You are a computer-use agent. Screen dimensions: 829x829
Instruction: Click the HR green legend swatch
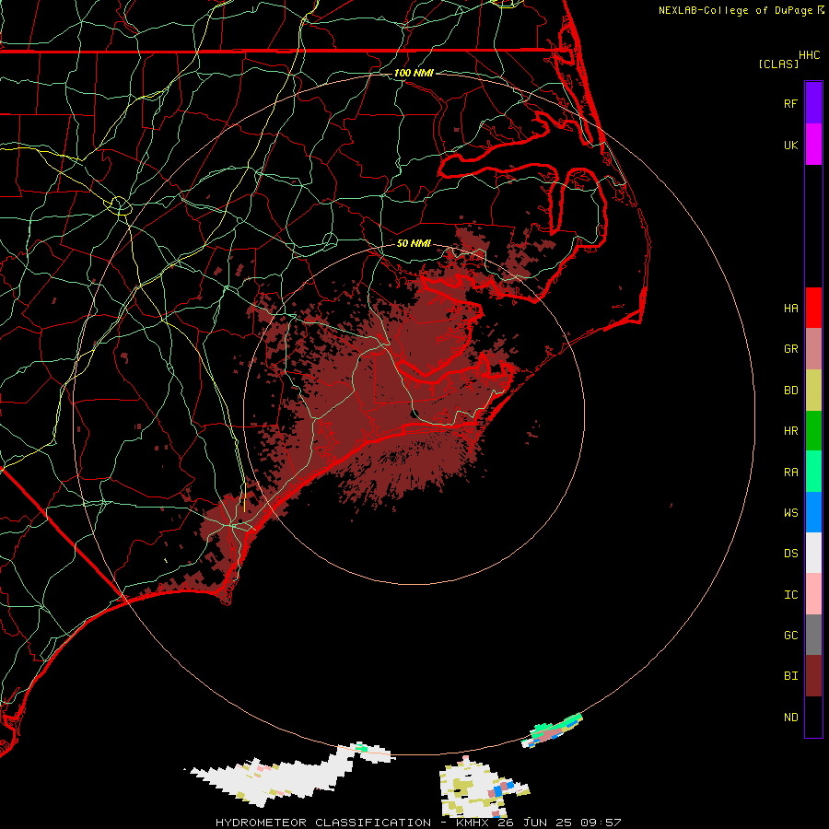tap(813, 431)
